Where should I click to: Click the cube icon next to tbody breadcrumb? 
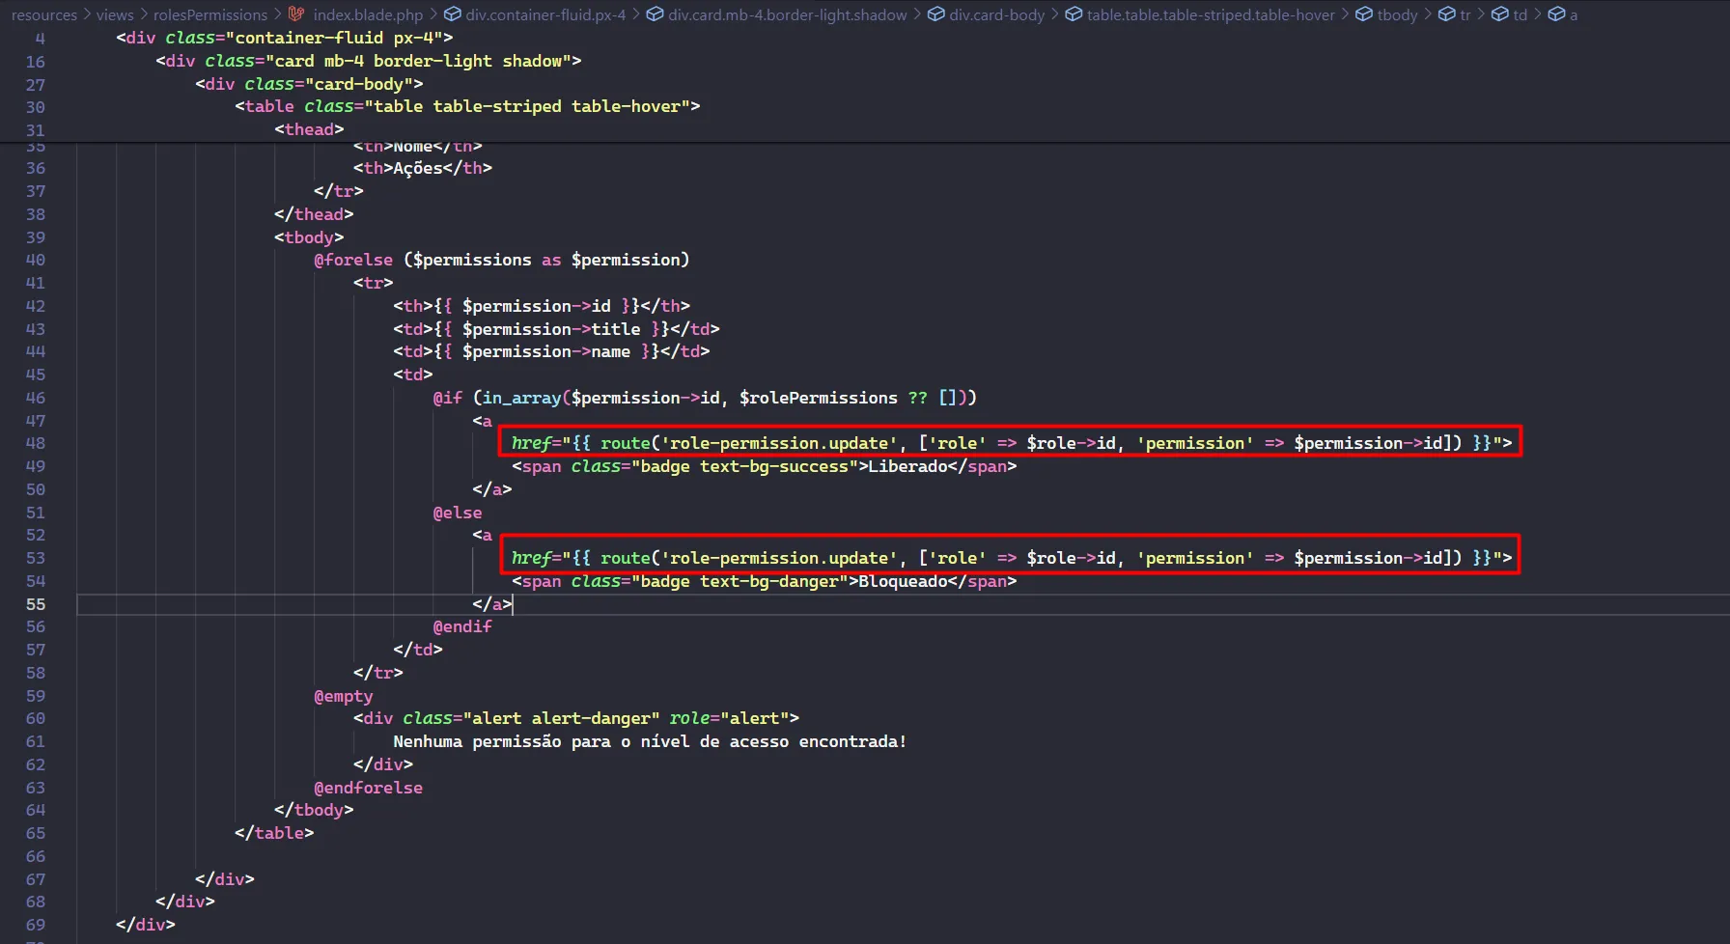click(1364, 14)
